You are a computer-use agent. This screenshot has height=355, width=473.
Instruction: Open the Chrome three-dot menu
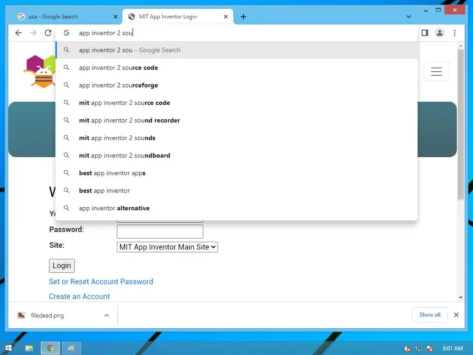(x=455, y=33)
